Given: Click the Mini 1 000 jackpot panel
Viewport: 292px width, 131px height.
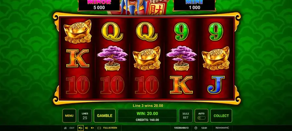Looking at the screenshot, I should click(x=194, y=5).
